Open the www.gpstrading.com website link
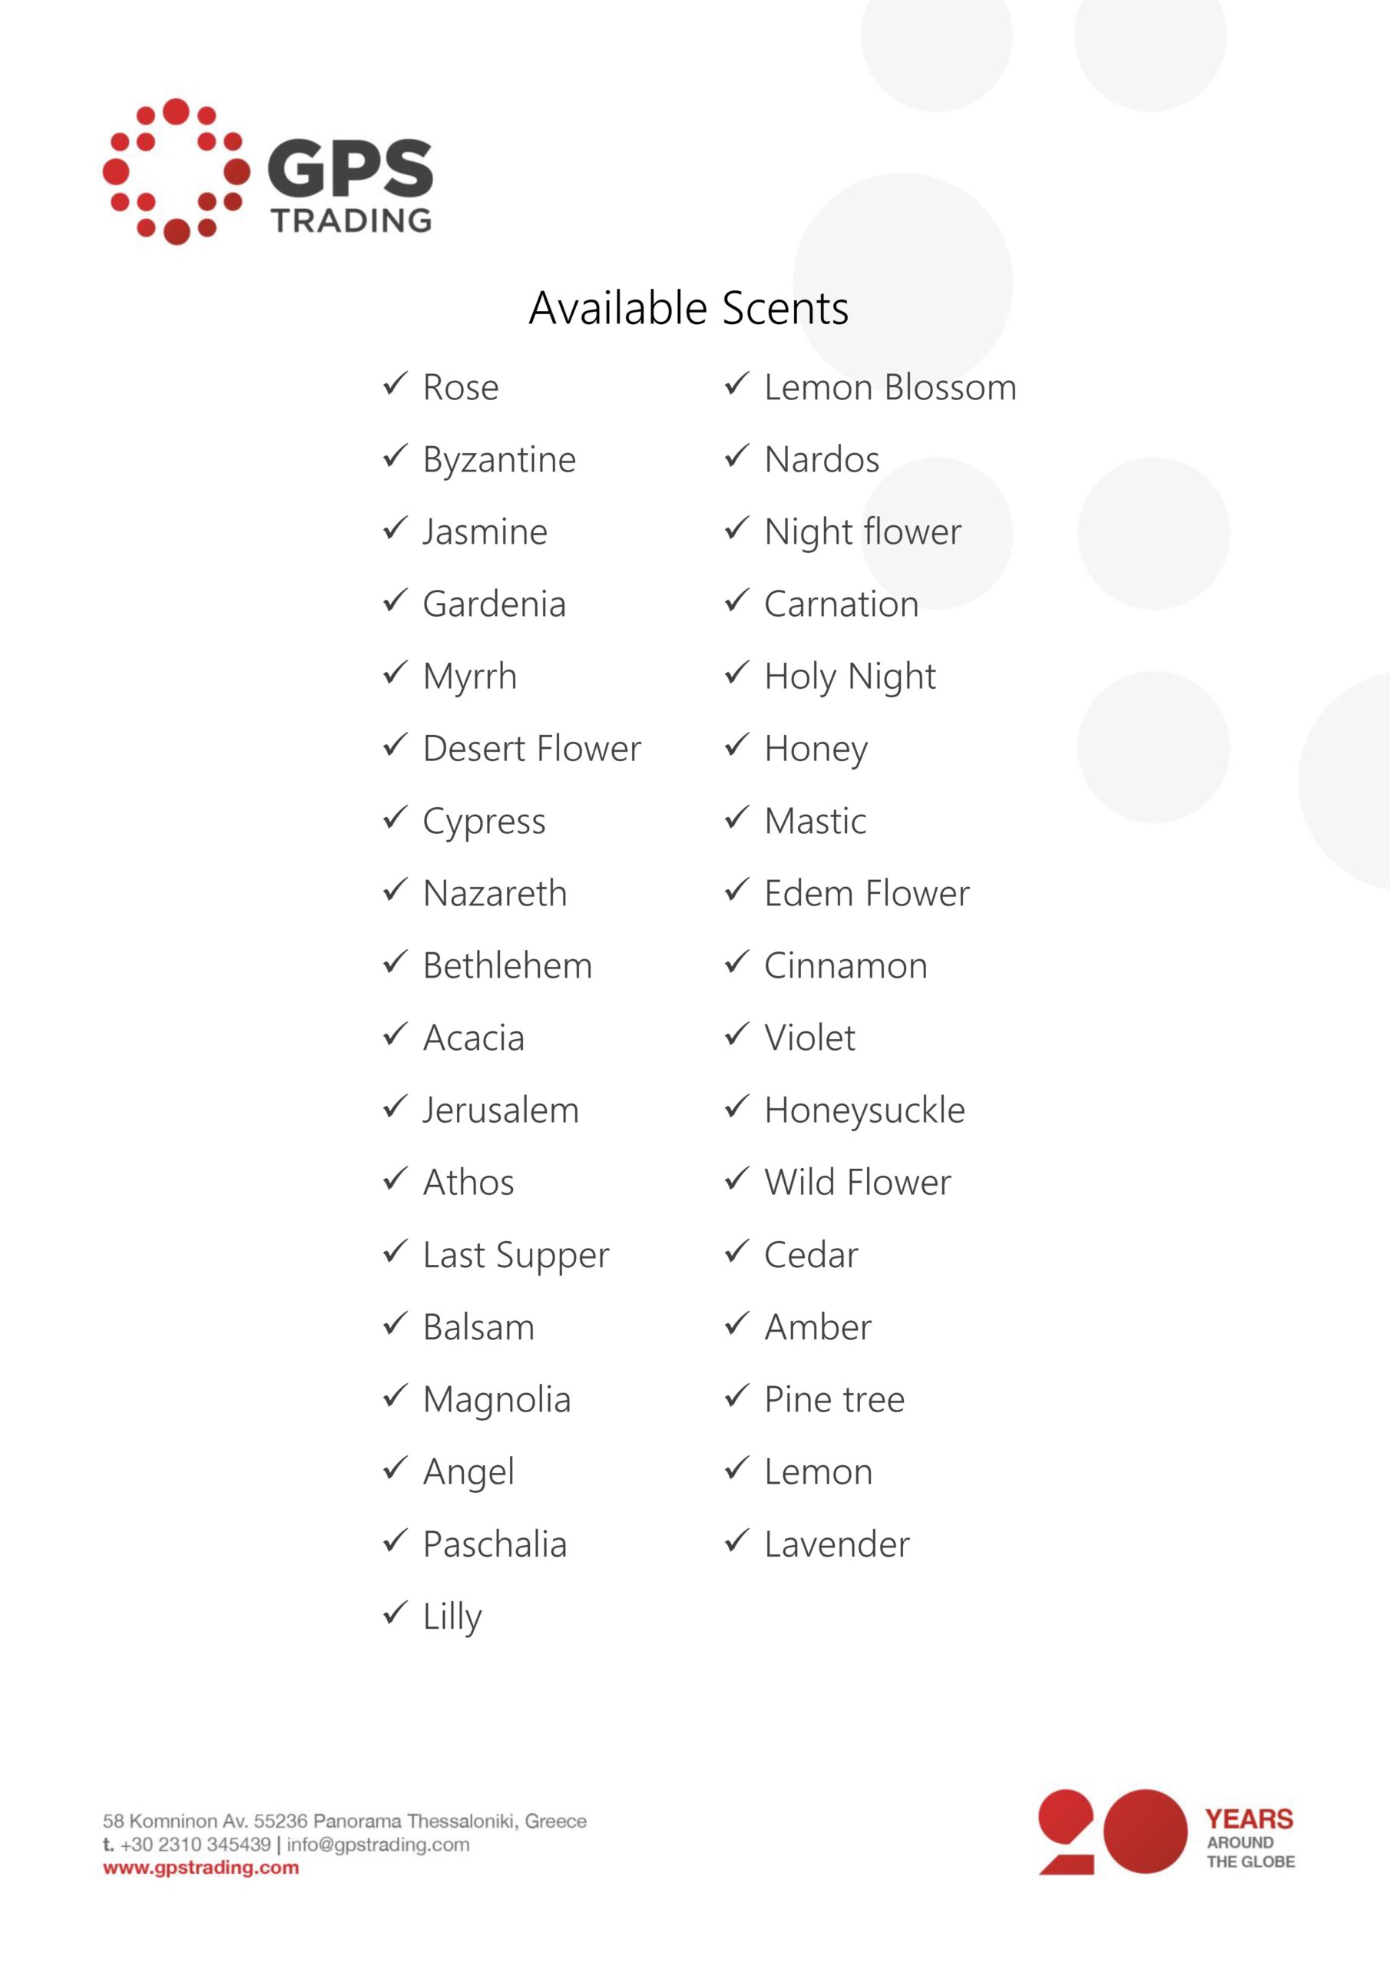The image size is (1390, 1966). 201,1868
